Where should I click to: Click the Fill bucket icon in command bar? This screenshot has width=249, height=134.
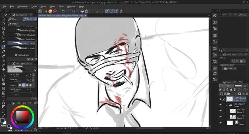click(82, 11)
